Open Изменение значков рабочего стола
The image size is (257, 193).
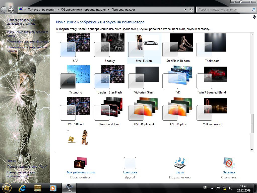(x=28, y=34)
